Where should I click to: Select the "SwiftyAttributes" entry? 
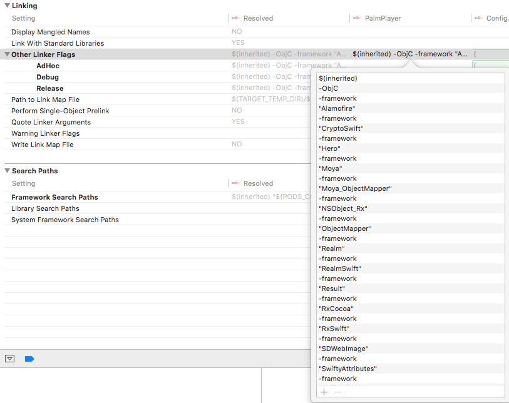pyautogui.click(x=410, y=369)
